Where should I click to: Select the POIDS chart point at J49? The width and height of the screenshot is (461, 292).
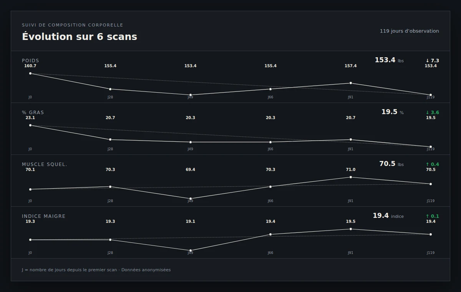pyautogui.click(x=191, y=95)
